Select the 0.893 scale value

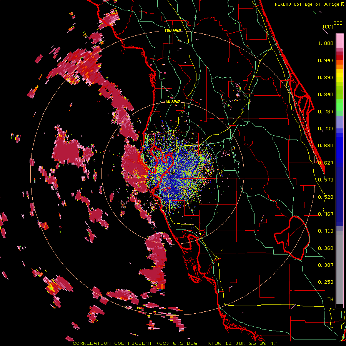326,77
